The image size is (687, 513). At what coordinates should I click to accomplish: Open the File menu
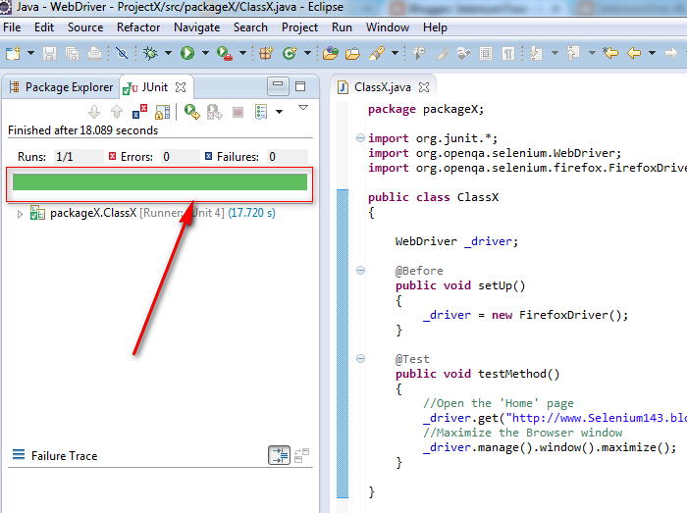click(12, 27)
